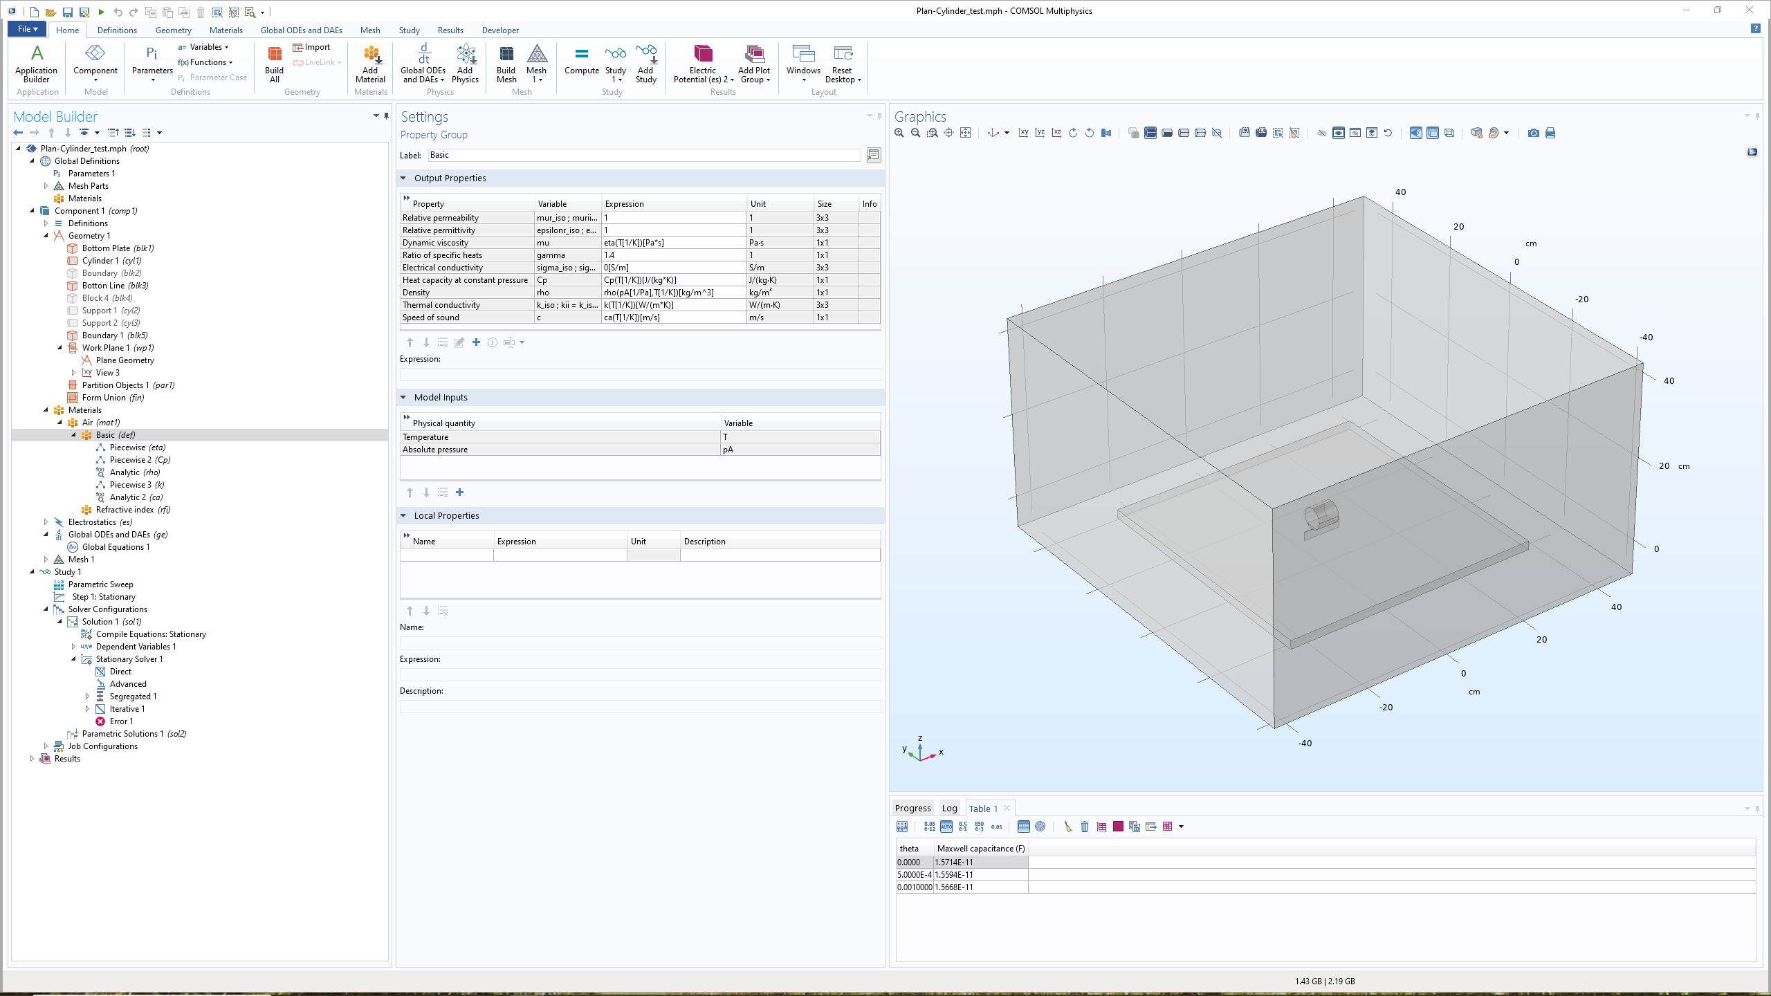This screenshot has width=1771, height=996.
Task: Take a Graphics snapshot with camera icon
Action: click(x=1533, y=133)
